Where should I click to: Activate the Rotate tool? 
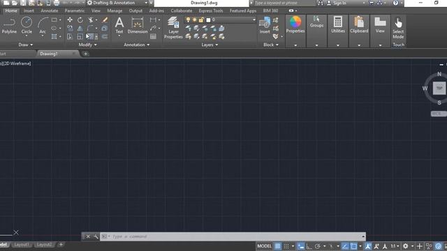click(x=80, y=20)
